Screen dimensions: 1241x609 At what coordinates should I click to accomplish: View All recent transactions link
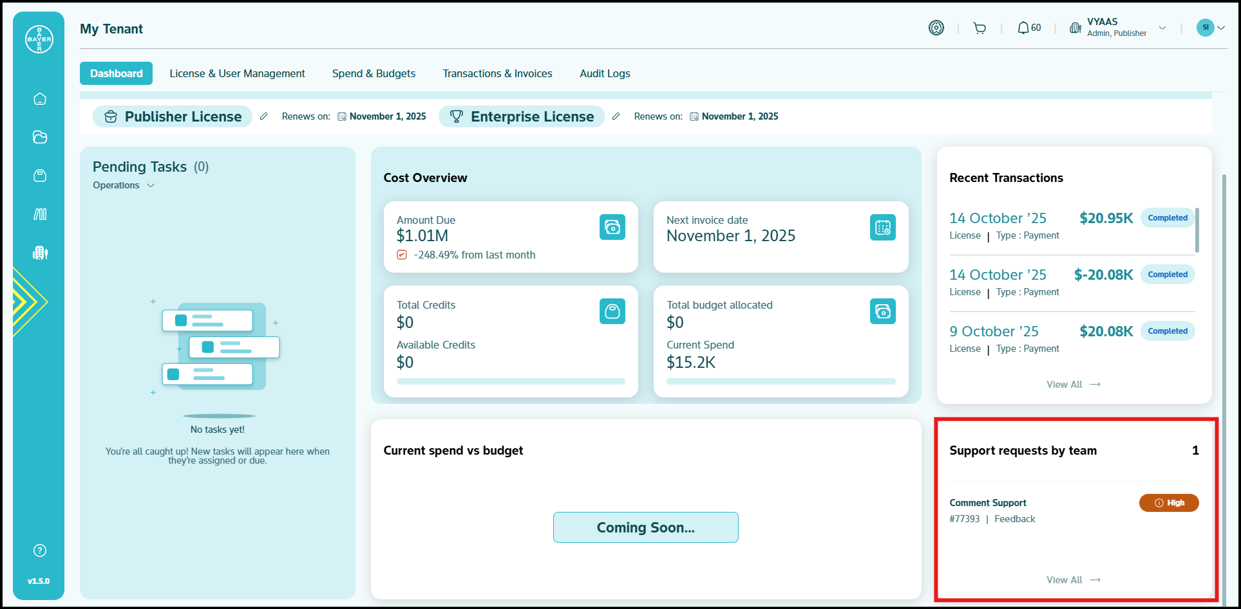click(1073, 385)
